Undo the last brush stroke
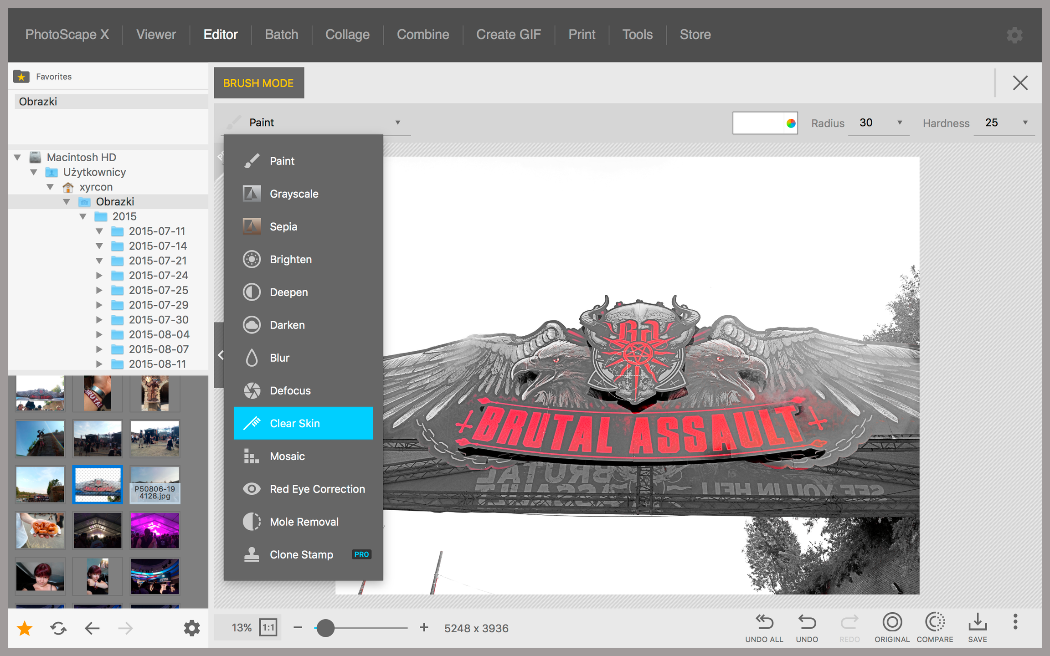Viewport: 1050px width, 656px height. [x=807, y=628]
